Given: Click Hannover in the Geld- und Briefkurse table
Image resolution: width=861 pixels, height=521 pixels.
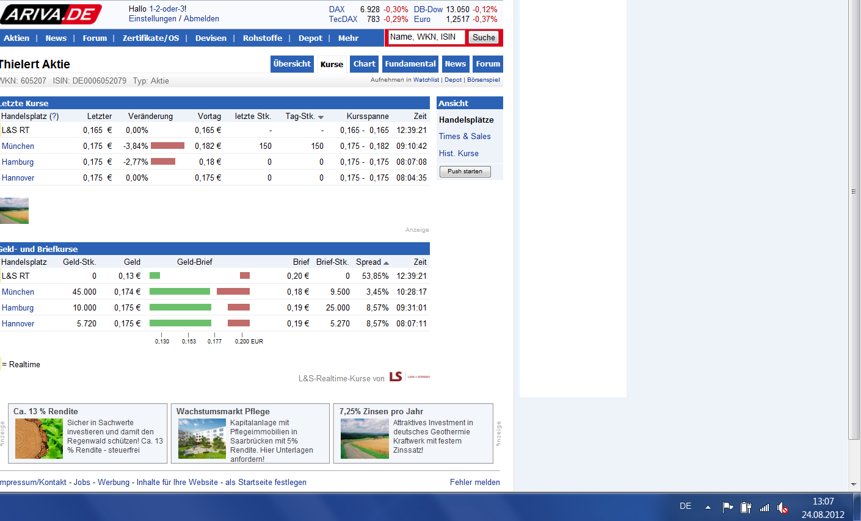Looking at the screenshot, I should coord(18,323).
